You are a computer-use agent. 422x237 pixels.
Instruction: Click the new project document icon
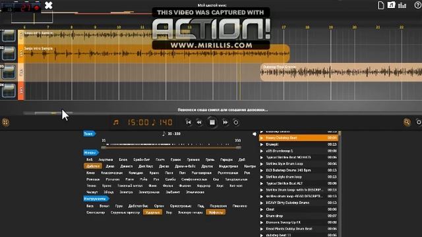pyautogui.click(x=381, y=5)
